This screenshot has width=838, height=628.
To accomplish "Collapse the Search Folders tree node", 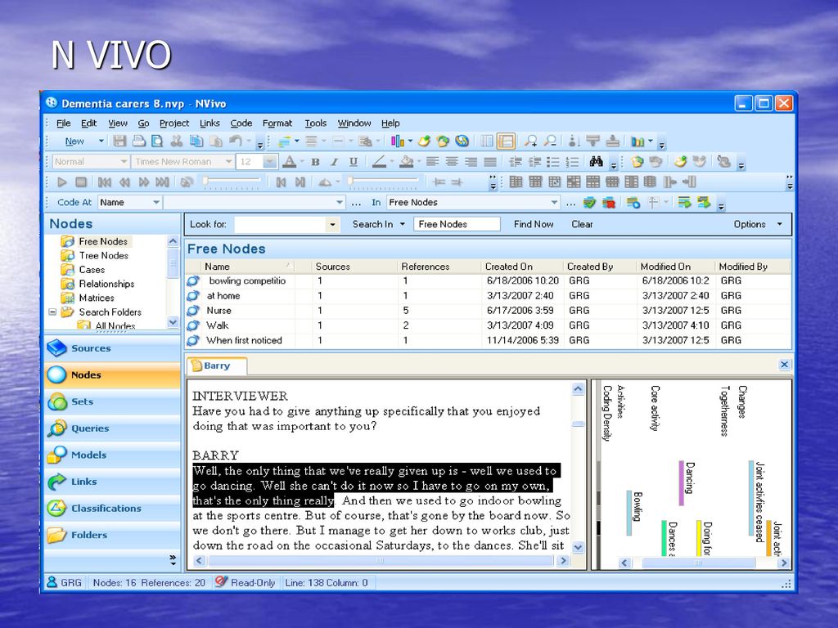I will click(x=52, y=312).
